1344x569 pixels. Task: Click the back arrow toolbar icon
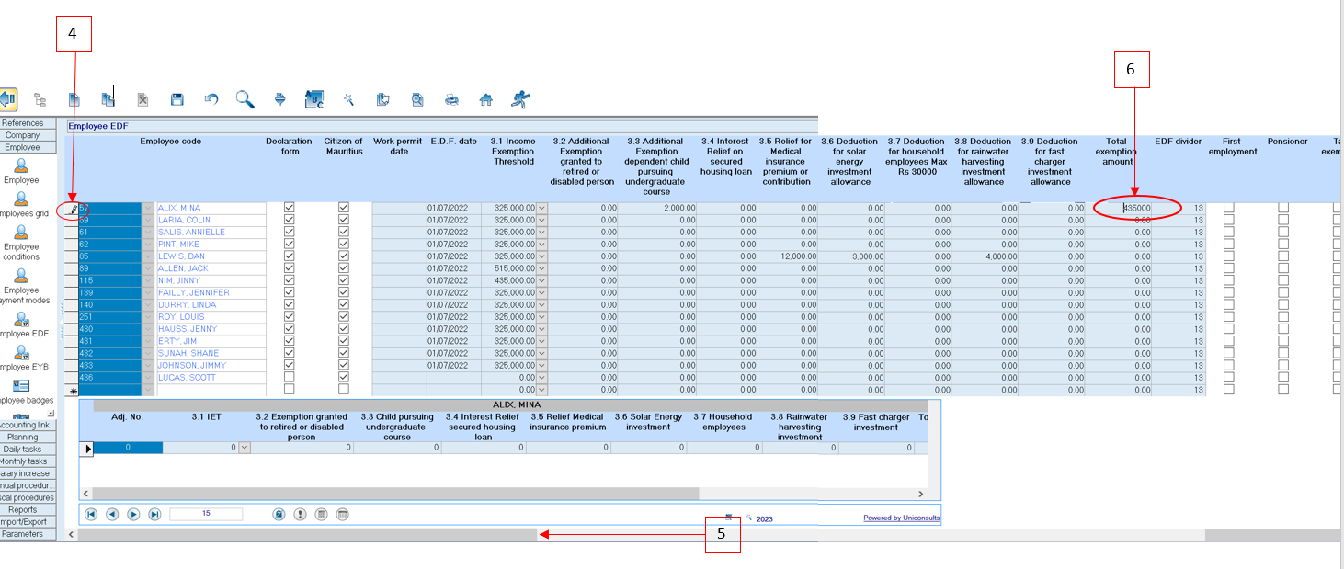click(8, 98)
